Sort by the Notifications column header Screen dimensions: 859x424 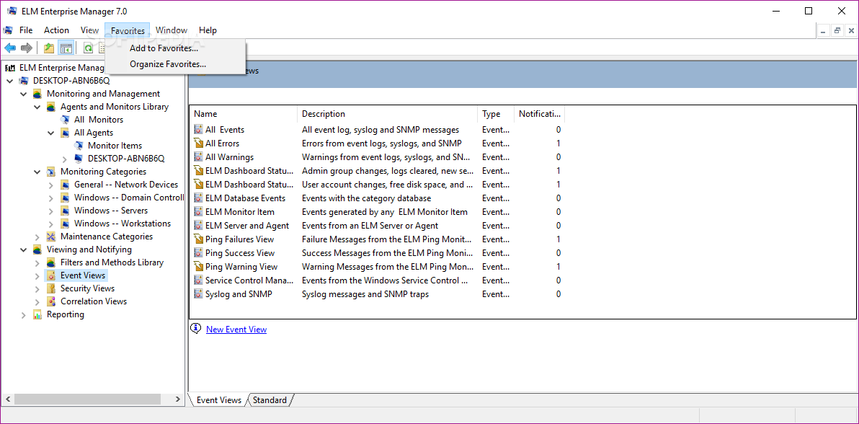click(540, 113)
